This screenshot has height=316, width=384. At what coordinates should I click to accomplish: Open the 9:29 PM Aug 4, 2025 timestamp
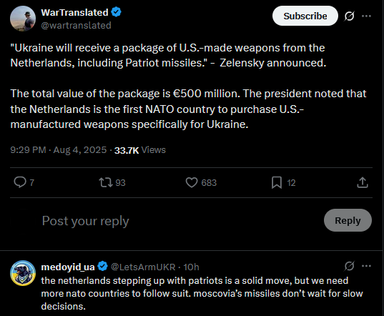tap(59, 150)
